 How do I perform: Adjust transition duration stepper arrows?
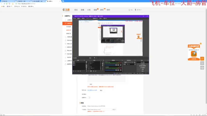pyautogui.click(x=135, y=64)
